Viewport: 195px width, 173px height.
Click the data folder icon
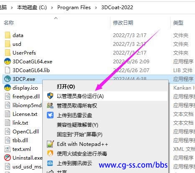point(8,35)
